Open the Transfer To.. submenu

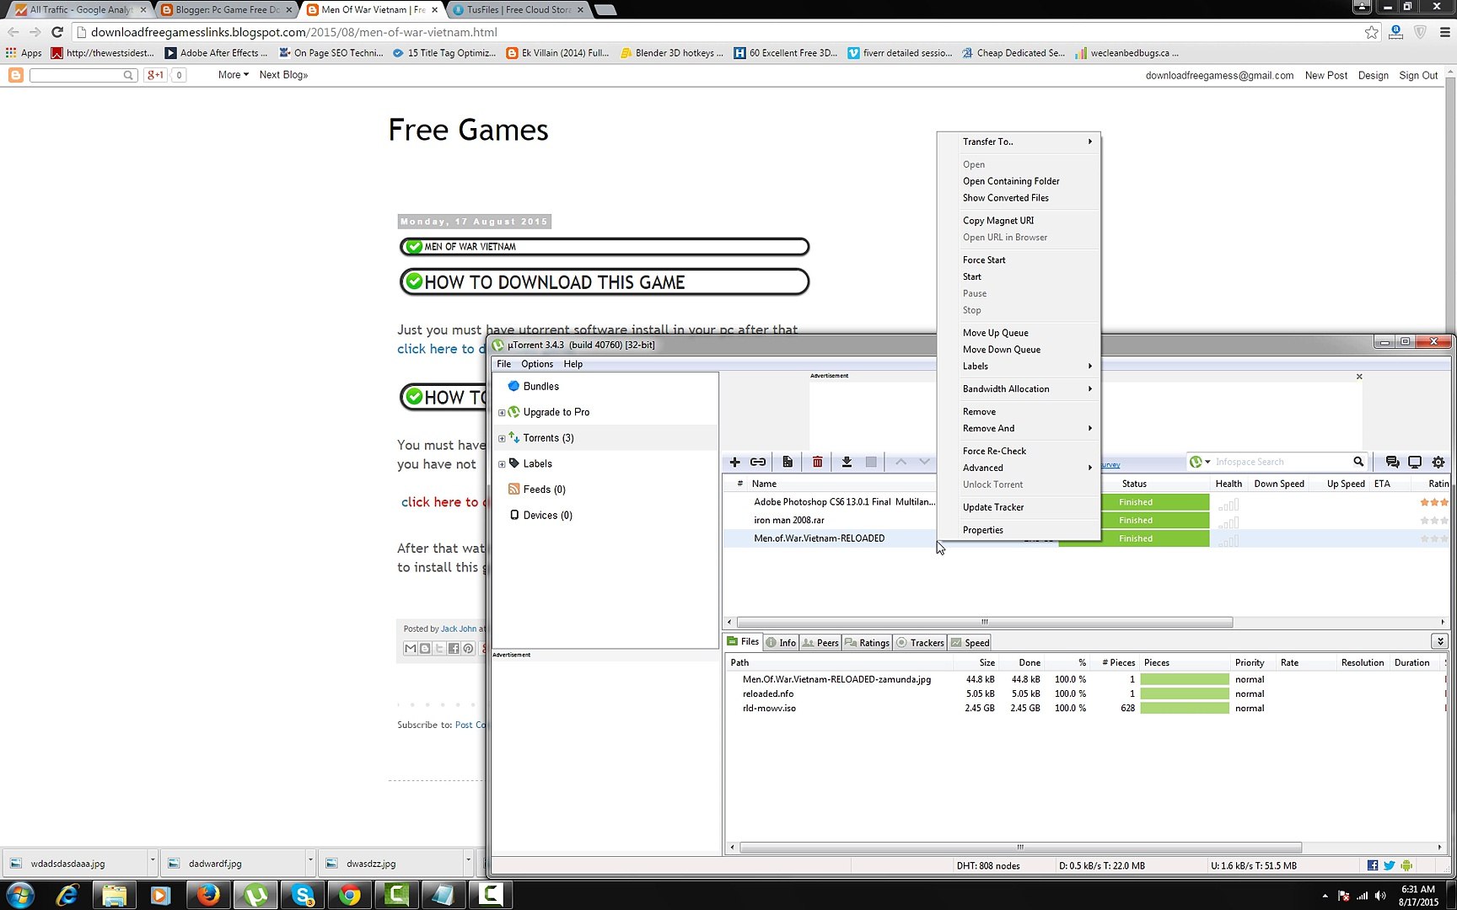coord(1019,142)
